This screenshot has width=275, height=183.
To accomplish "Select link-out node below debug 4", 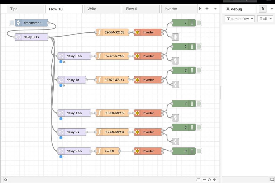I will coord(175,118).
